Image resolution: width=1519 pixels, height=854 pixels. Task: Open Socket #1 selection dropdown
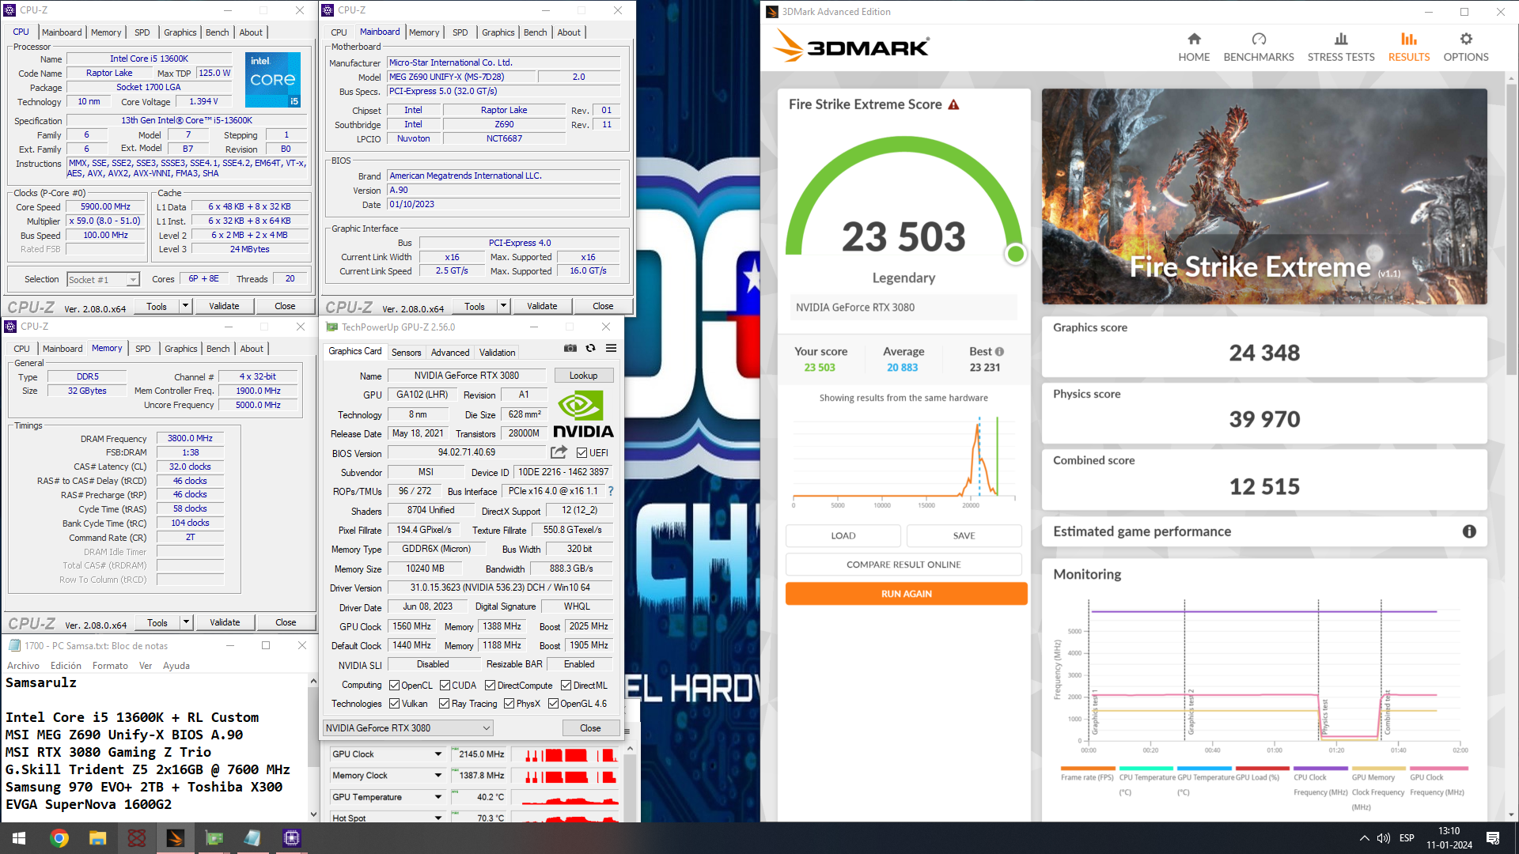103,279
